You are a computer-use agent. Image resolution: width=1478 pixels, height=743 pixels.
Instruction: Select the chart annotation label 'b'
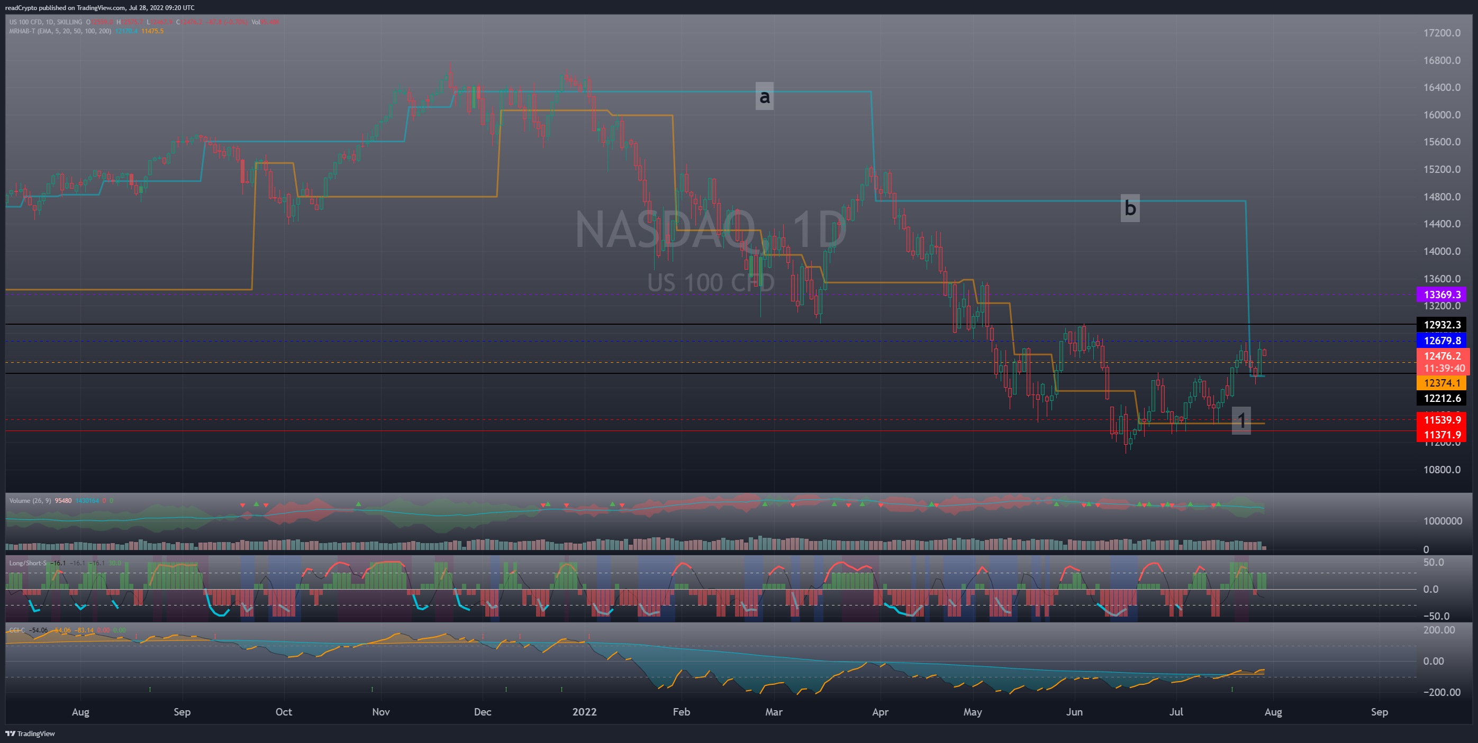1130,207
